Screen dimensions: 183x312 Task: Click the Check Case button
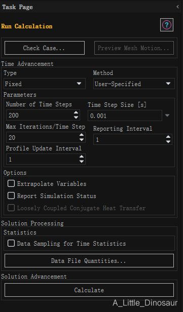(45, 48)
